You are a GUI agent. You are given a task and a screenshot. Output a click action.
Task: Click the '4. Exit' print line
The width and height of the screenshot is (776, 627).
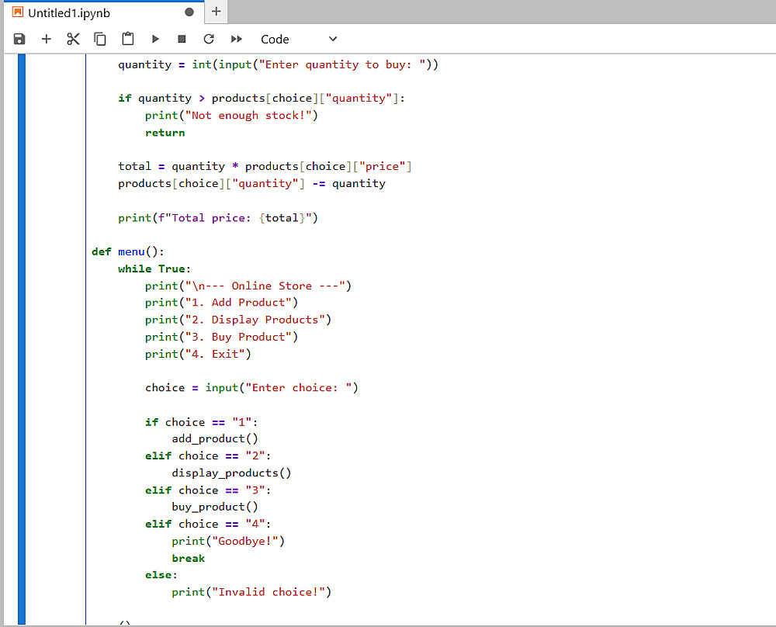point(198,355)
